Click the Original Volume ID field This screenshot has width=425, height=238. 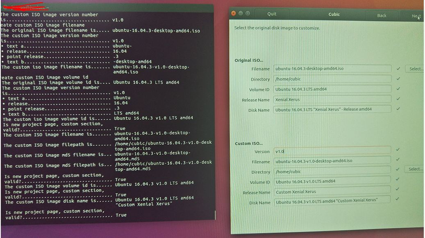tap(332, 89)
